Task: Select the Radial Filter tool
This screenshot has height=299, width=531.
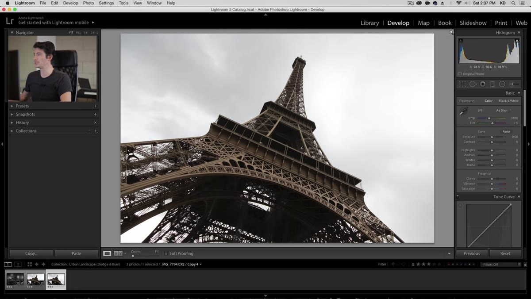Action: 502,84
